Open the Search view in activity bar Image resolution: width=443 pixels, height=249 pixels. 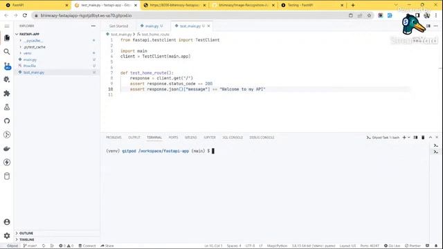point(7,52)
